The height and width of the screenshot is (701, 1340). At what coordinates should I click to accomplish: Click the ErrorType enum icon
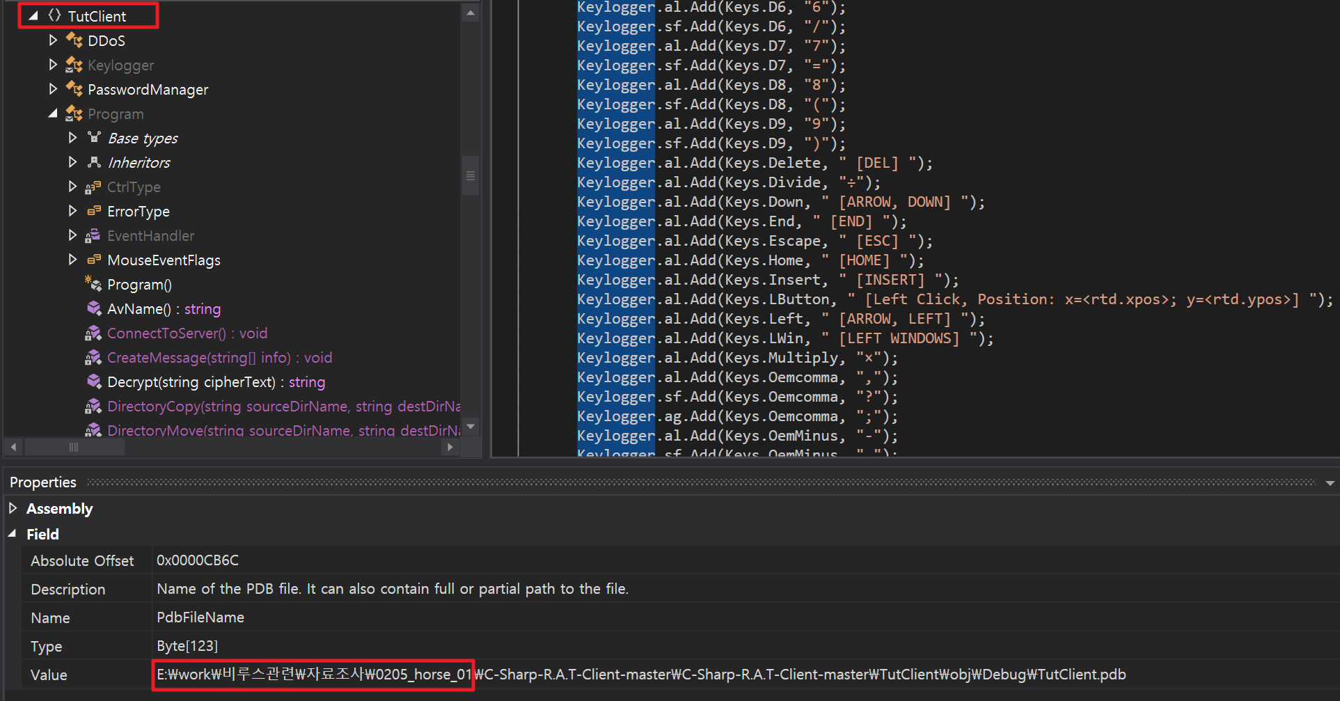[x=94, y=211]
